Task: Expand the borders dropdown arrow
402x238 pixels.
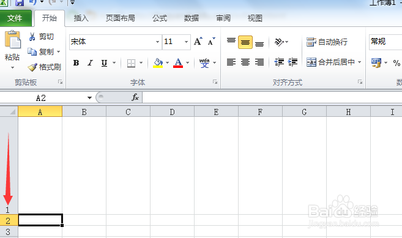Action: coord(141,63)
